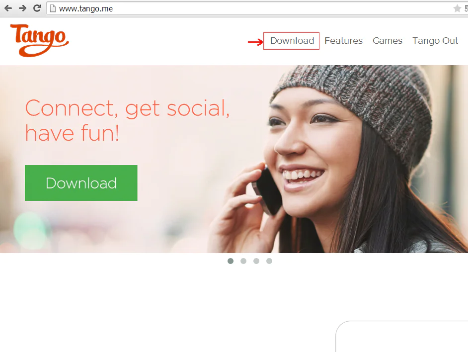
Task: Click the www.tango.me address field
Action: pos(251,8)
